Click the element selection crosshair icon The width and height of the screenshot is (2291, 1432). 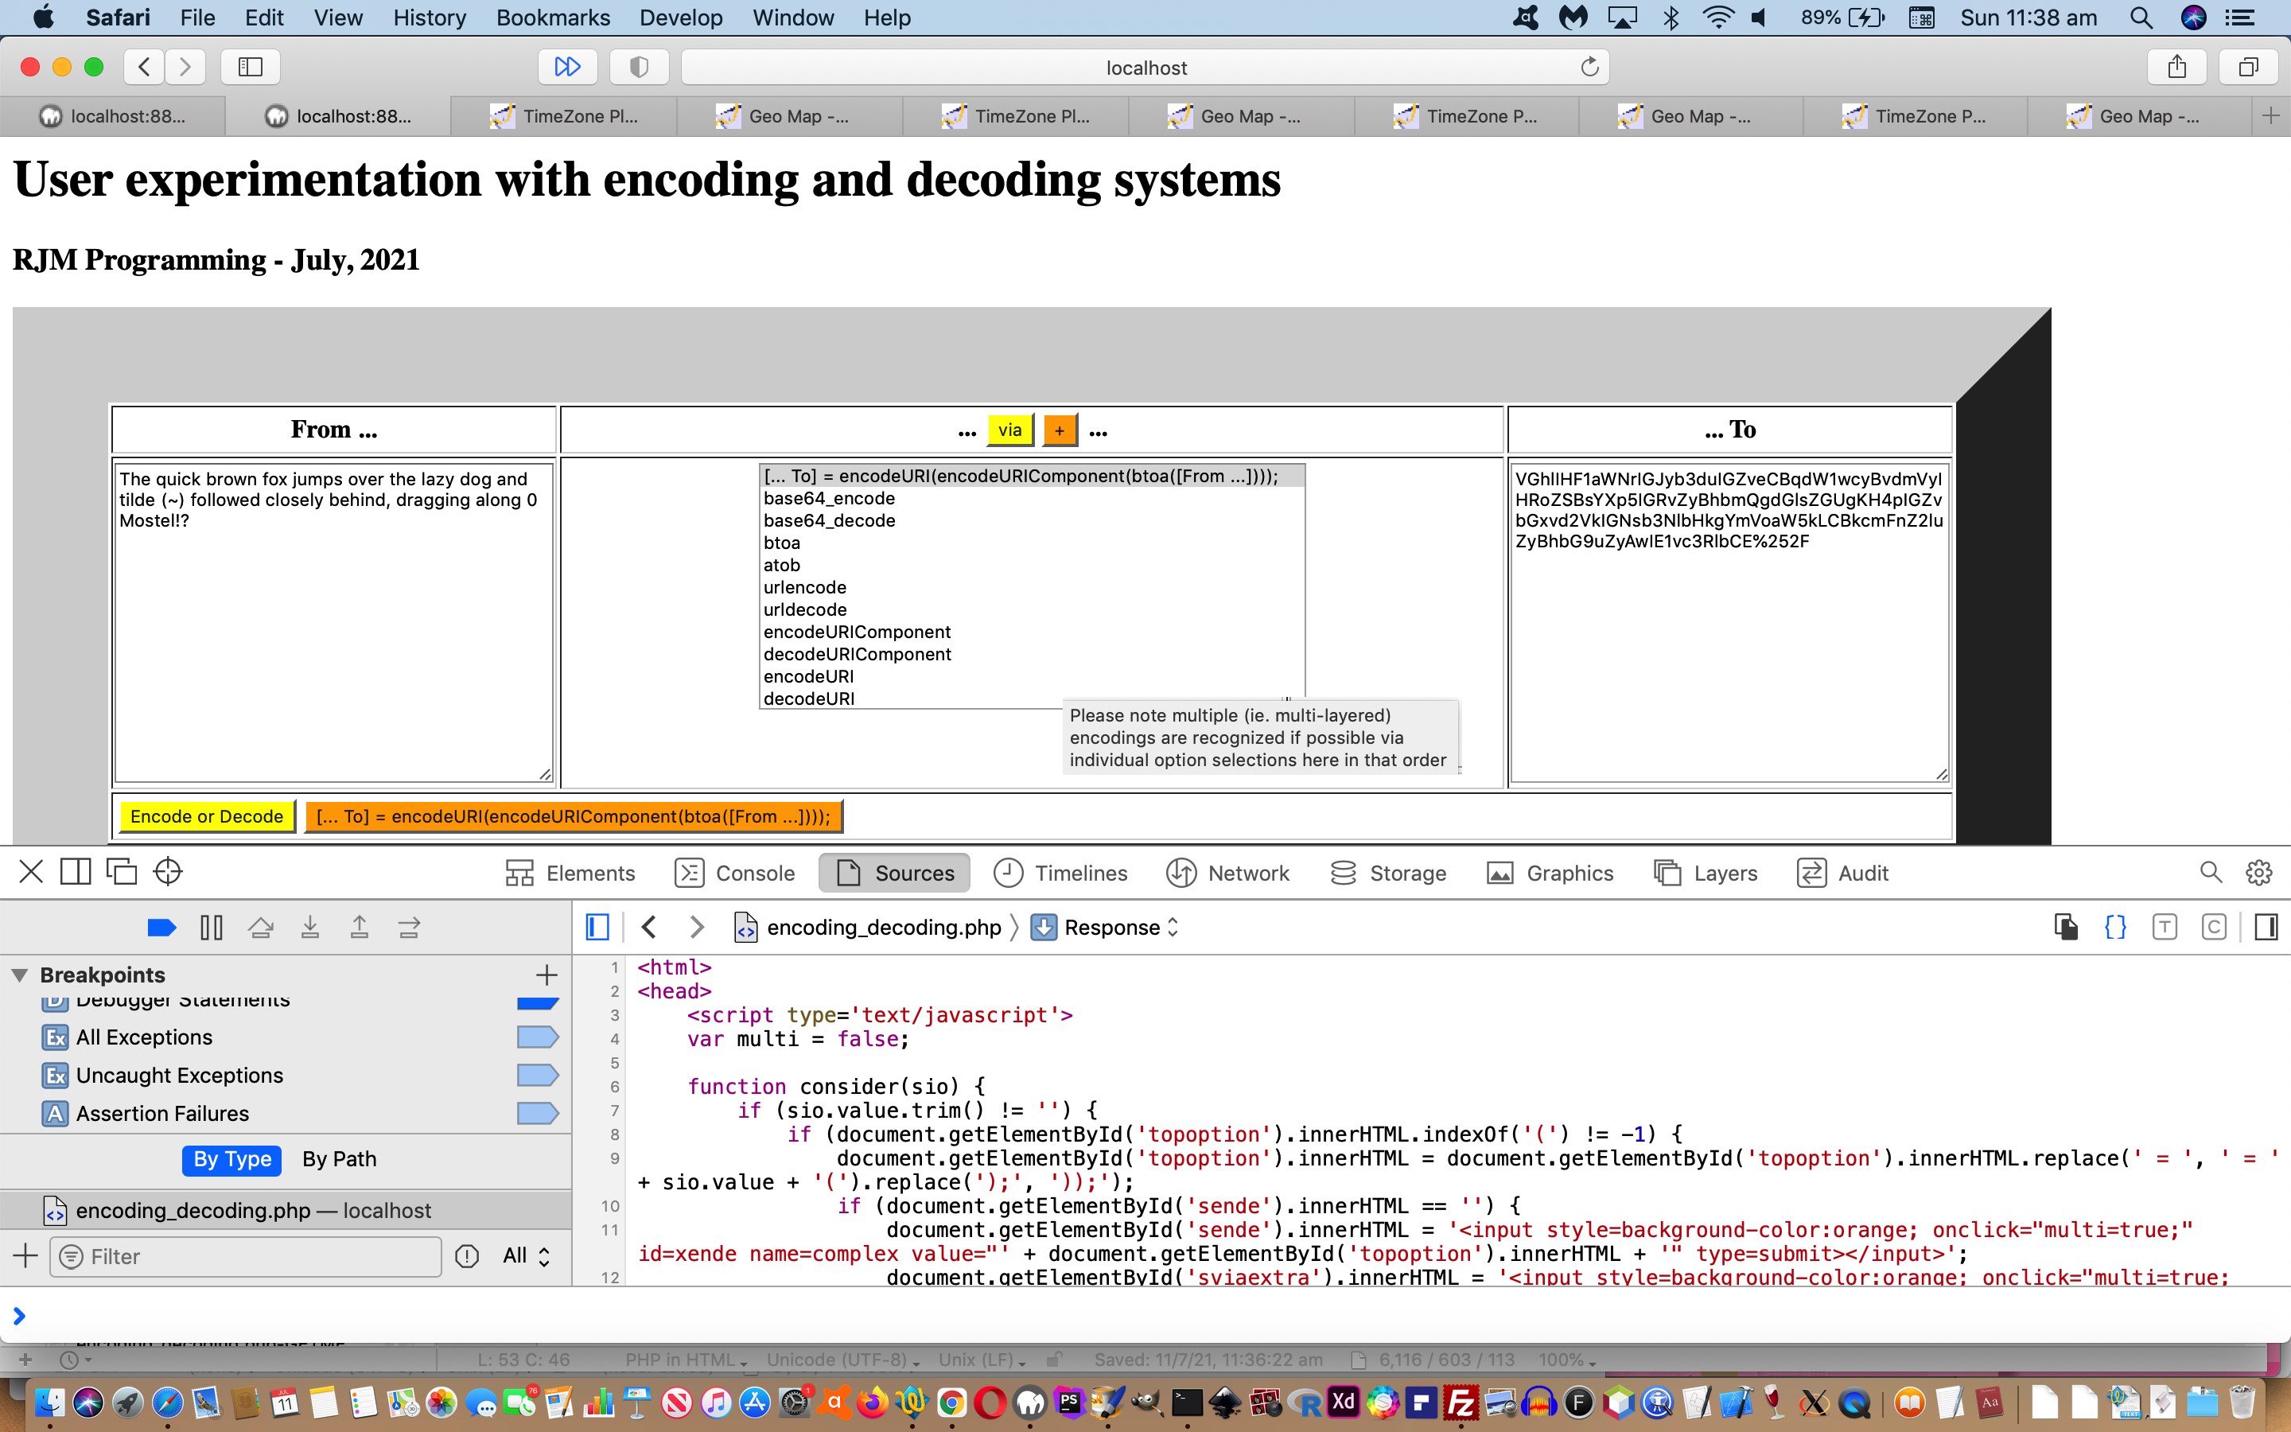click(168, 871)
